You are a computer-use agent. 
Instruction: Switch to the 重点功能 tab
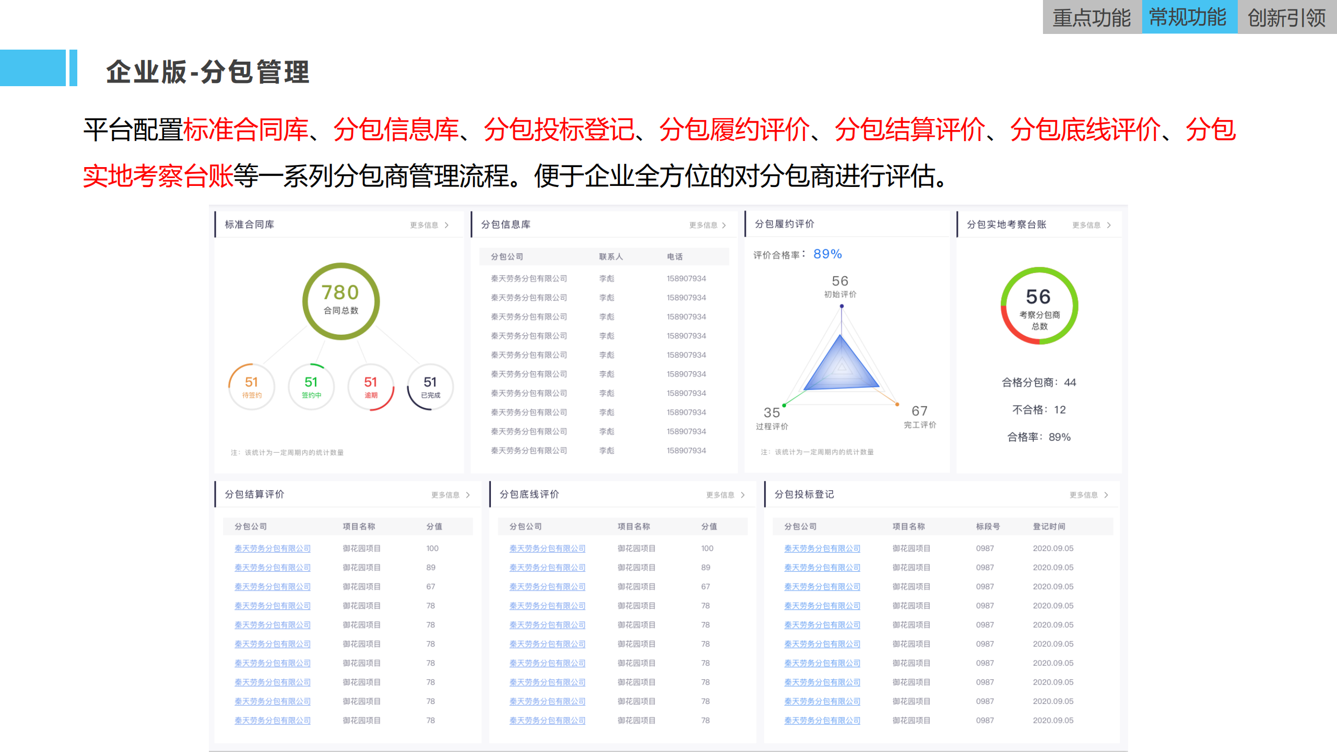(1092, 17)
